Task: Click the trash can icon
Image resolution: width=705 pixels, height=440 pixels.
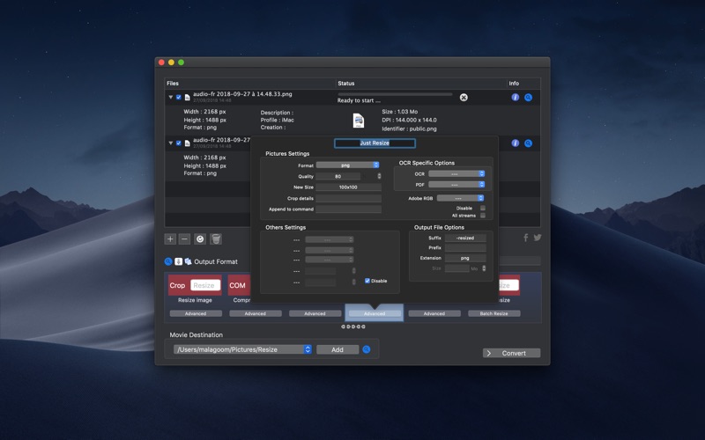Action: pyautogui.click(x=216, y=238)
